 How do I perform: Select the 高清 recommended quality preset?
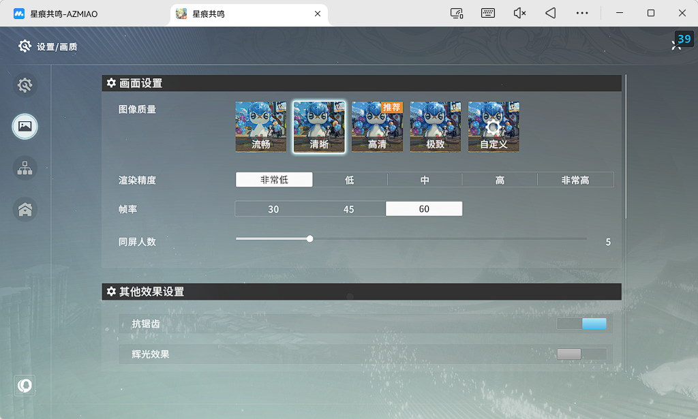click(377, 127)
